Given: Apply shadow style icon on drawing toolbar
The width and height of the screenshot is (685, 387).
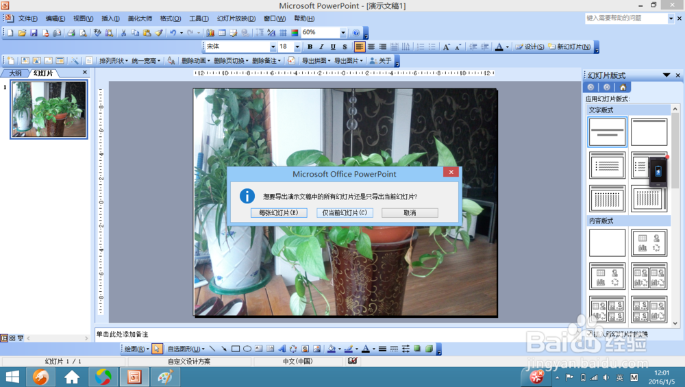Looking at the screenshot, I should click(417, 349).
